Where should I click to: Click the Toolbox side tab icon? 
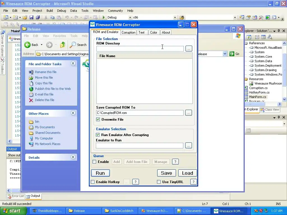(x=3, y=60)
